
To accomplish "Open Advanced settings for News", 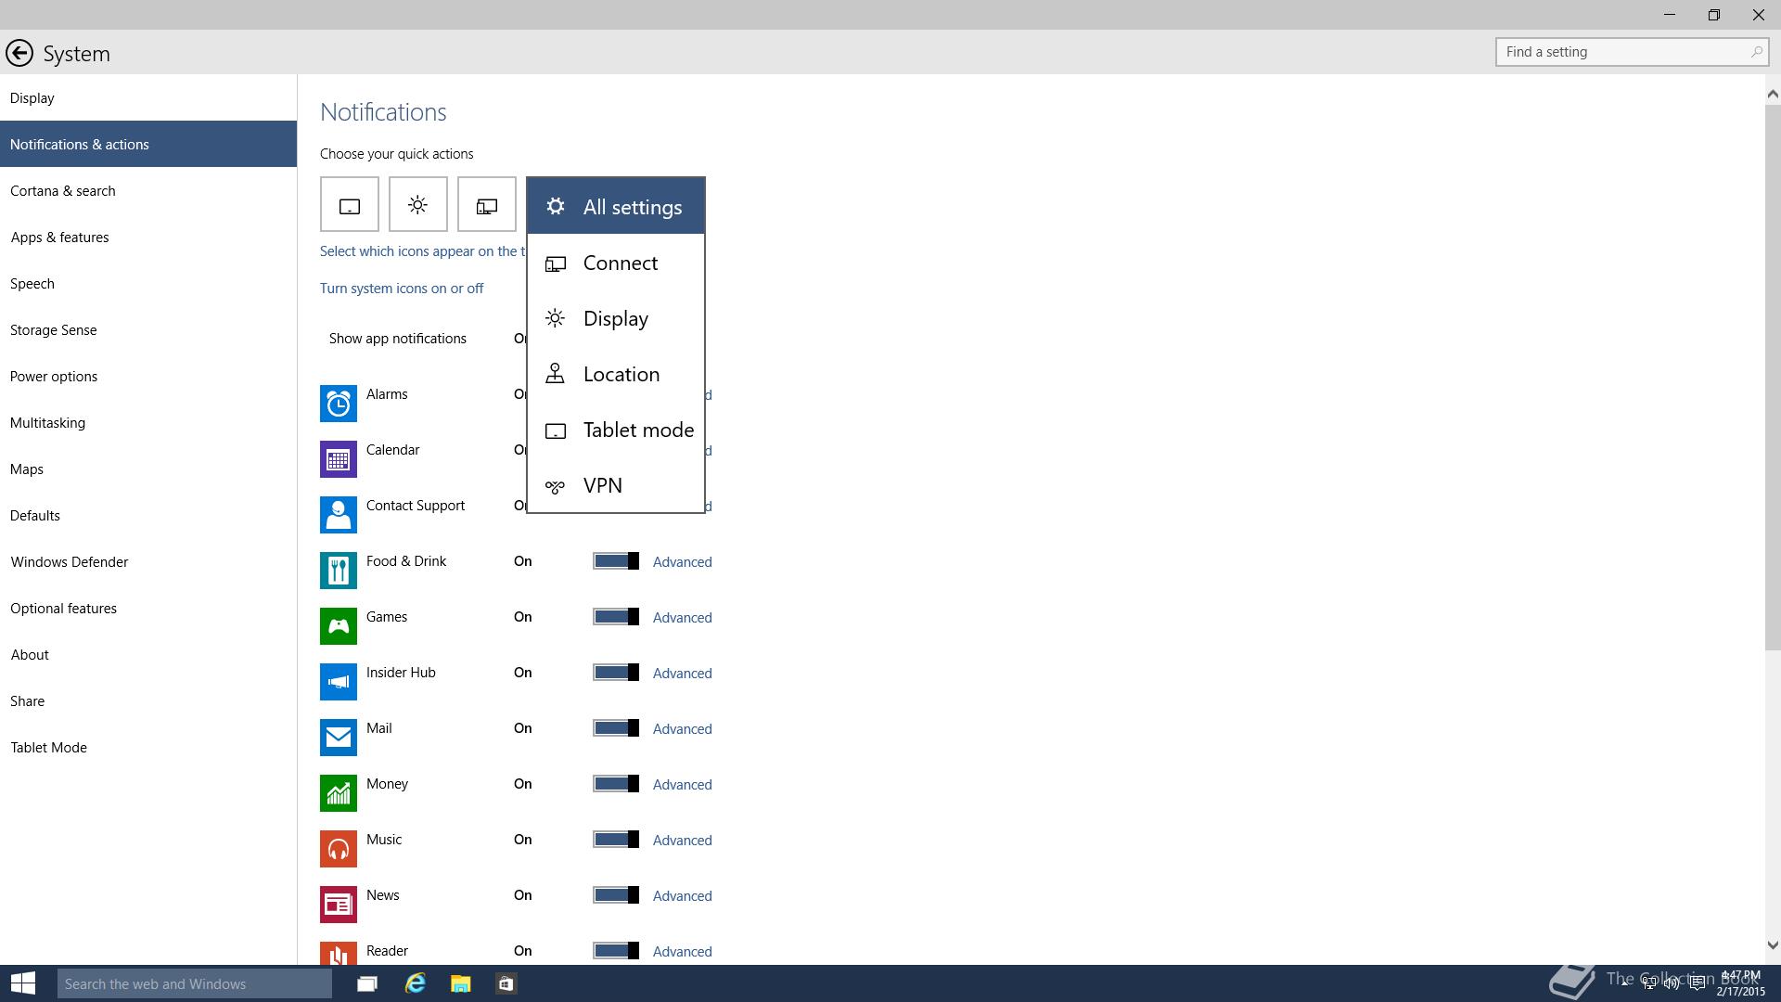I will (683, 896).
